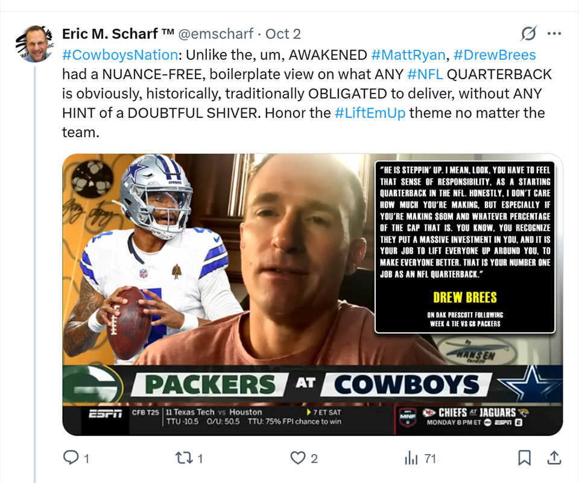Open Eric M. Scharf's profile avatar
The width and height of the screenshot is (579, 483).
(x=34, y=43)
